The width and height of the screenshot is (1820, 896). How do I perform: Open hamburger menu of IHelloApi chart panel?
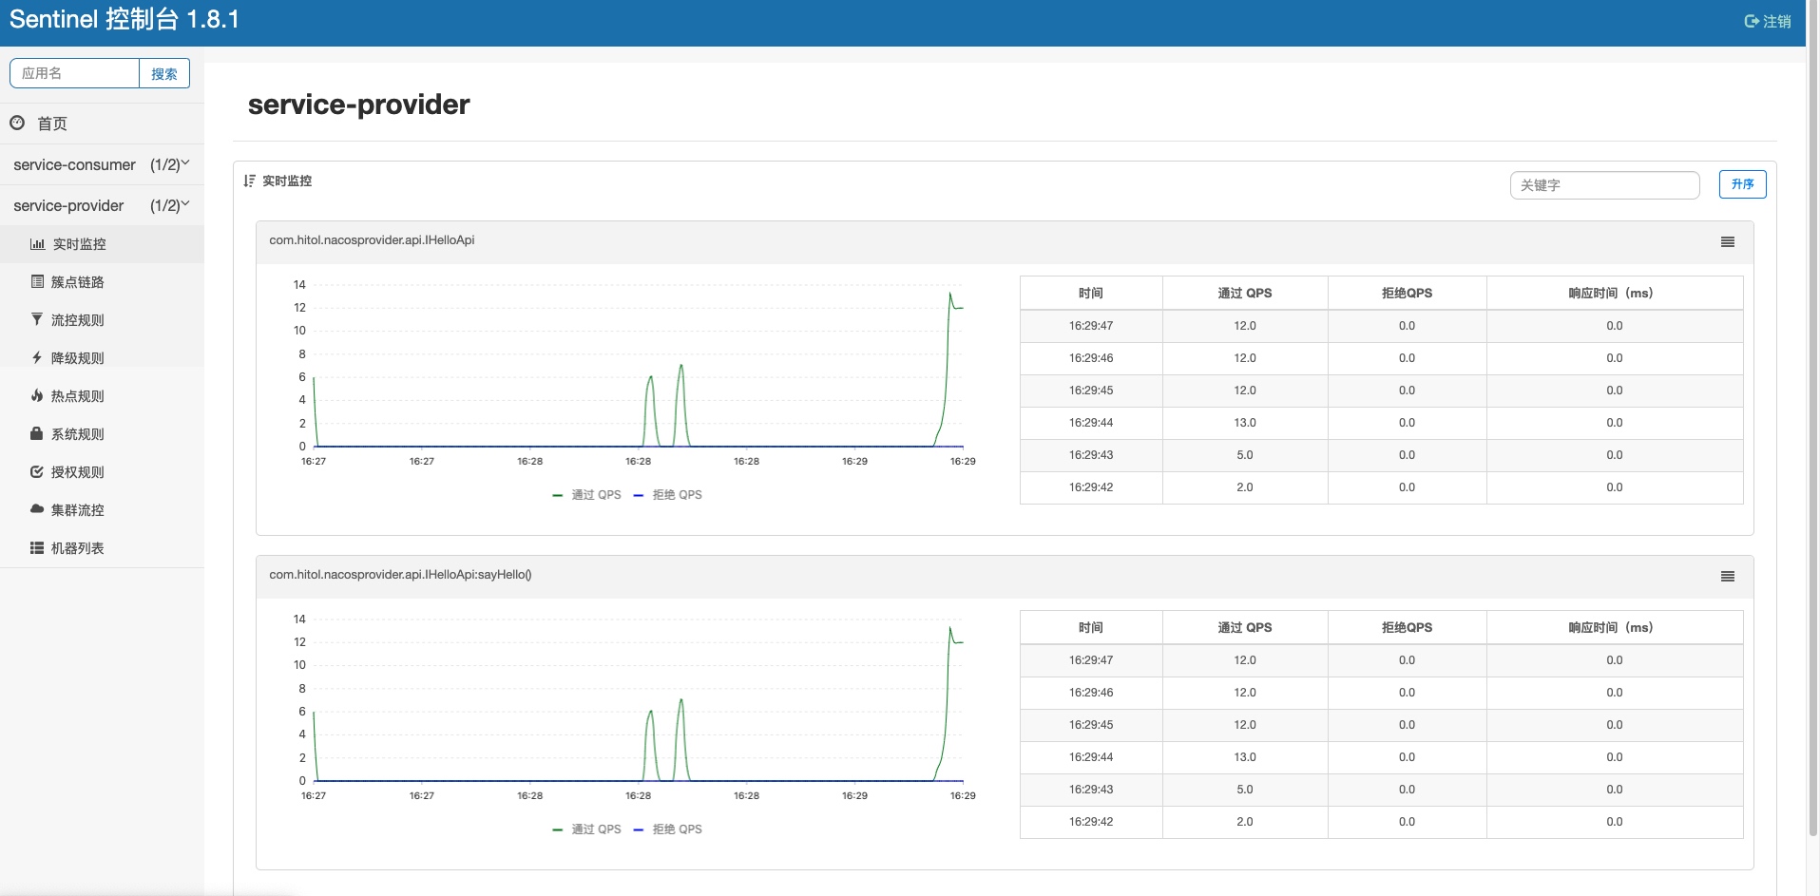(x=1727, y=242)
